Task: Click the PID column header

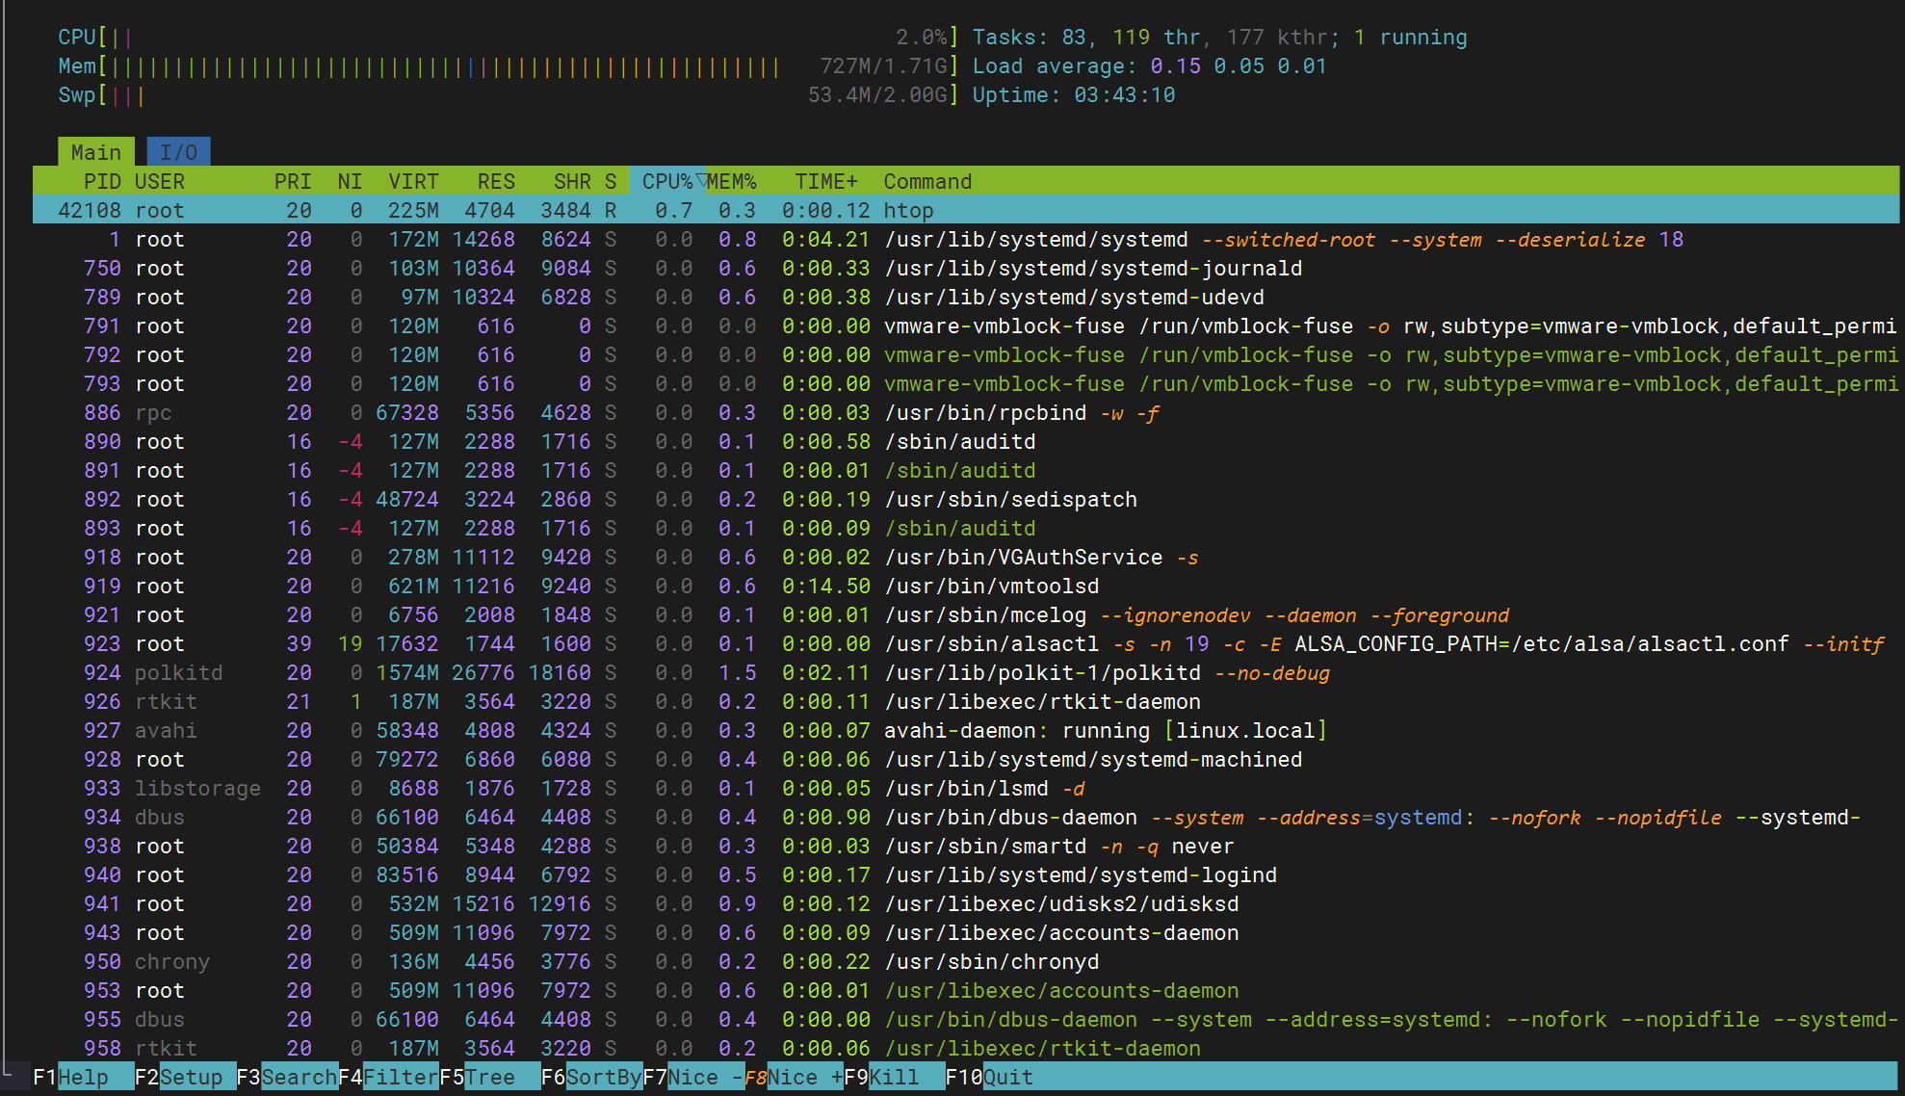Action: (x=101, y=181)
